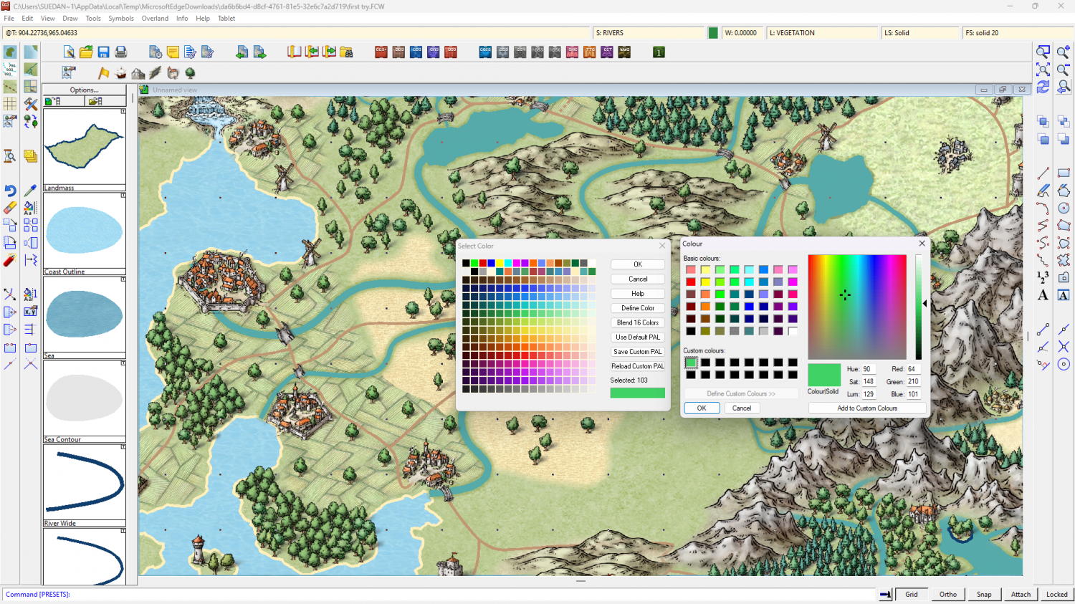Open the sailing ship symbol catalog
The width and height of the screenshot is (1075, 604).
point(120,72)
